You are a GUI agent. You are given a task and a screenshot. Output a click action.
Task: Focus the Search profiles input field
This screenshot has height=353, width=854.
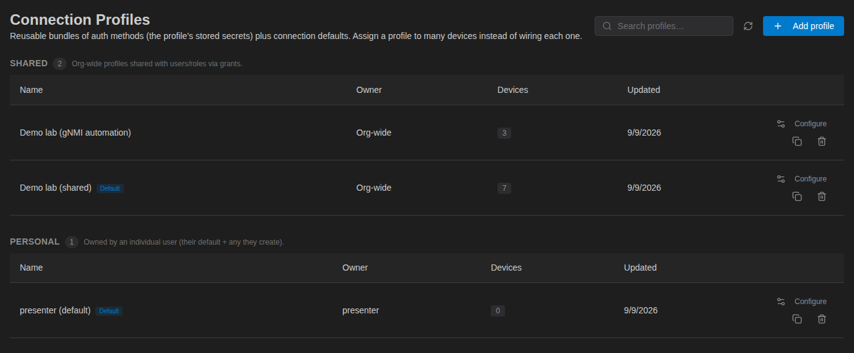664,26
